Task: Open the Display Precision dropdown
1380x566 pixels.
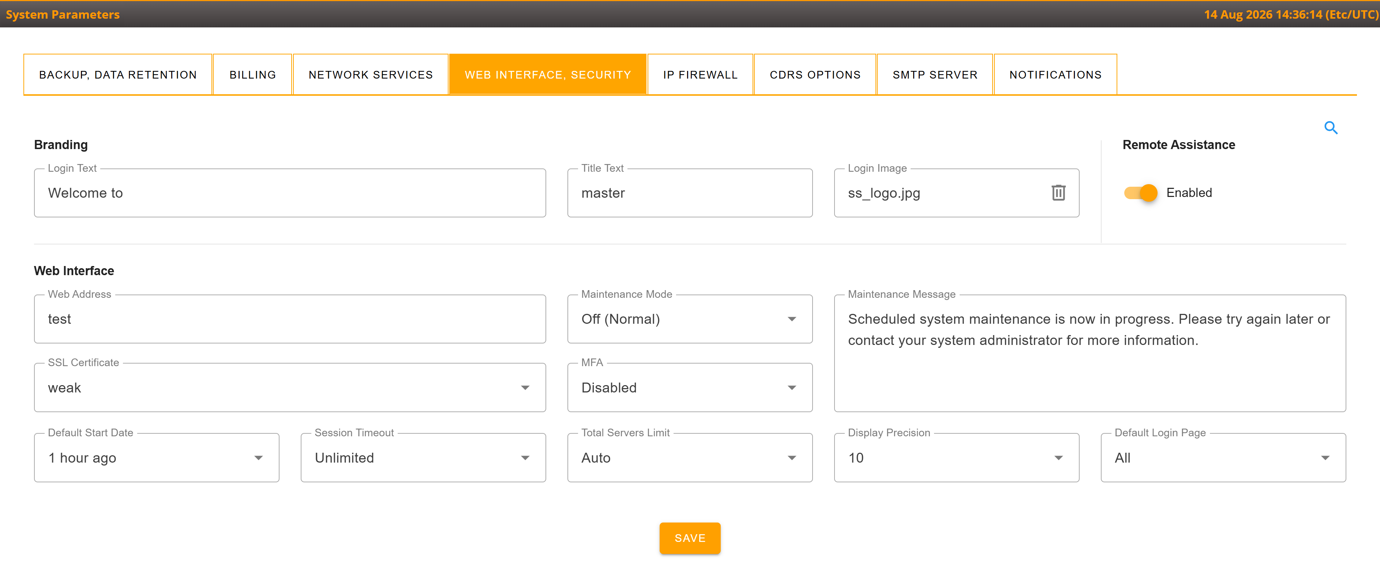Action: click(956, 457)
